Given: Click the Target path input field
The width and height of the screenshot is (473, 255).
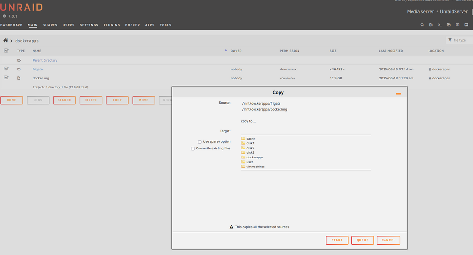Looking at the screenshot, I should tap(306, 131).
